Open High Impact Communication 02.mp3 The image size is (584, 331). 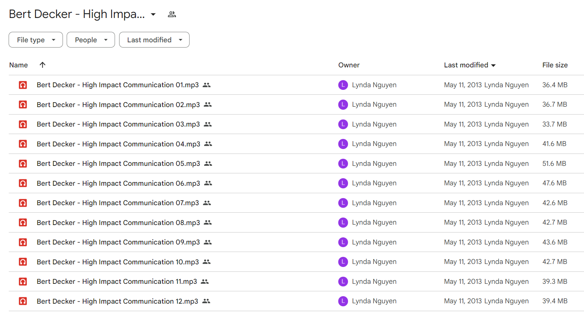click(x=118, y=104)
